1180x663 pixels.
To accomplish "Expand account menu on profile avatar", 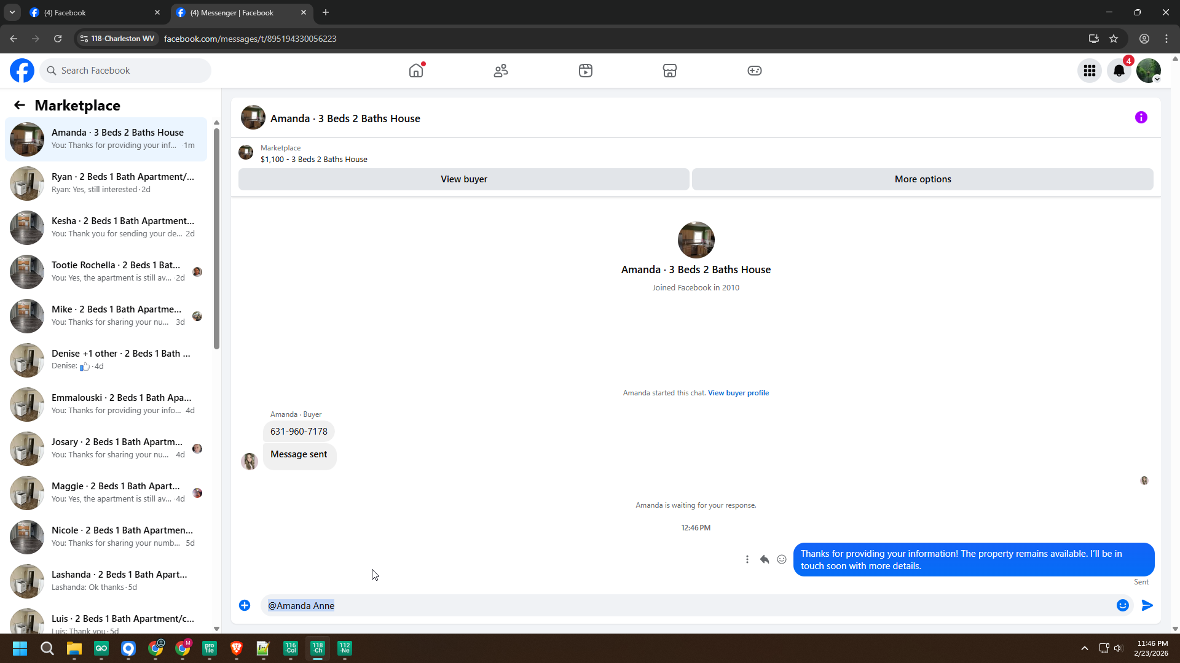I will (1149, 71).
